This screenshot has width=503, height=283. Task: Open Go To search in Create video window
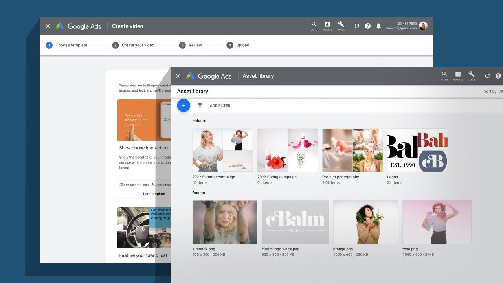pos(314,26)
